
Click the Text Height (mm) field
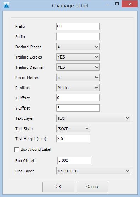(73, 138)
